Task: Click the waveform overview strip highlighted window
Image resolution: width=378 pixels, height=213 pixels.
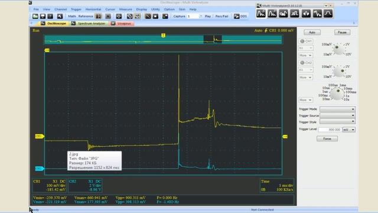Action: click(x=213, y=40)
